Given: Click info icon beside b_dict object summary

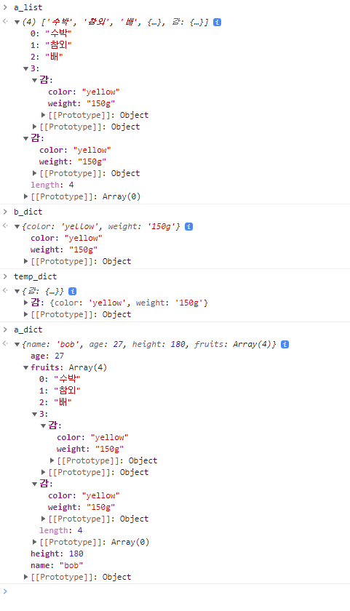Looking at the screenshot, I should coord(188,226).
